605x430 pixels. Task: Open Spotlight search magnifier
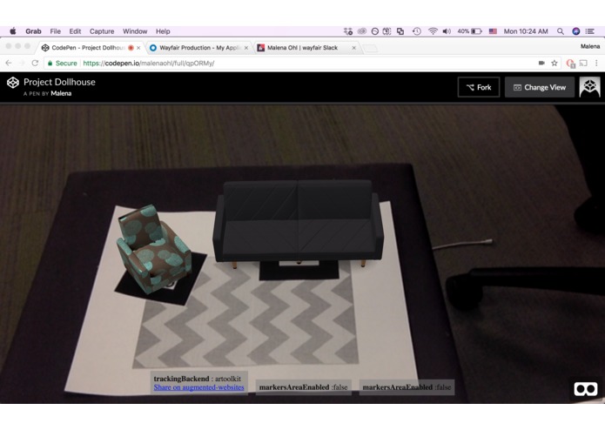tap(561, 31)
